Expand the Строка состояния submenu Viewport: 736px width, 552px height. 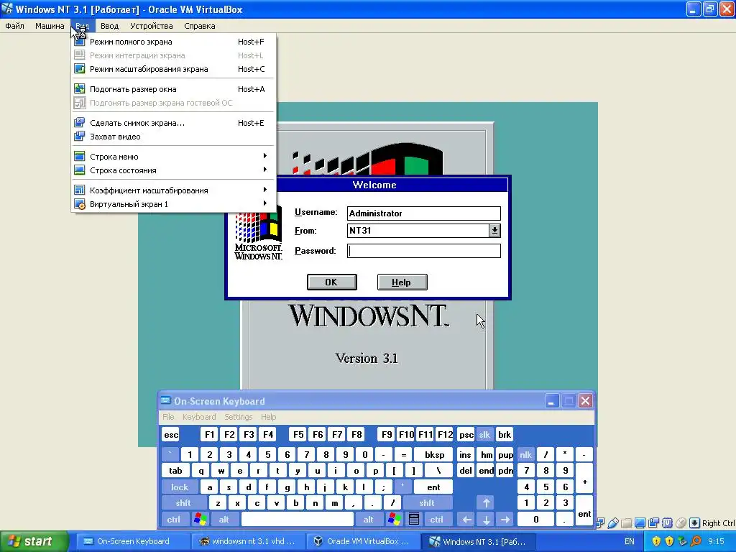(x=265, y=170)
